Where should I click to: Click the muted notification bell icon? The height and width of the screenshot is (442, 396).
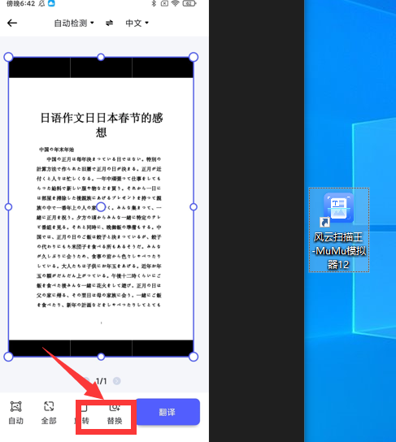click(x=41, y=3)
